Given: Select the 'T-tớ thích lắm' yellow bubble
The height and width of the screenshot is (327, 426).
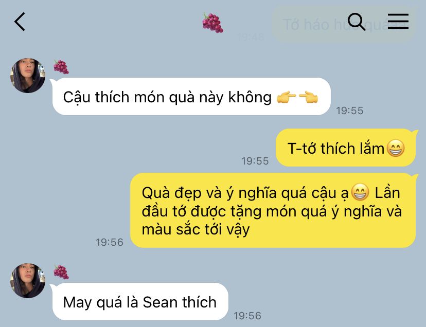Looking at the screenshot, I should pos(346,148).
